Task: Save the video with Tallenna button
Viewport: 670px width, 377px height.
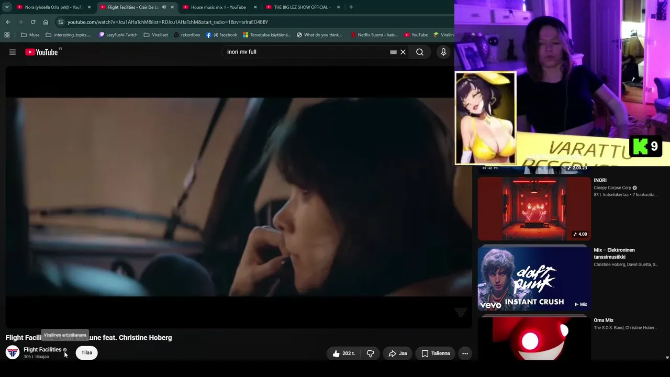Action: tap(435, 353)
